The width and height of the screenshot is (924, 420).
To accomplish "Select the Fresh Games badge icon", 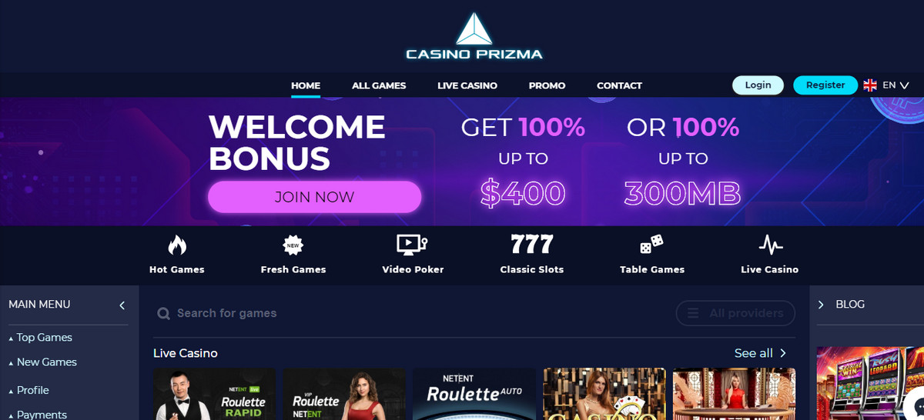I will point(293,245).
